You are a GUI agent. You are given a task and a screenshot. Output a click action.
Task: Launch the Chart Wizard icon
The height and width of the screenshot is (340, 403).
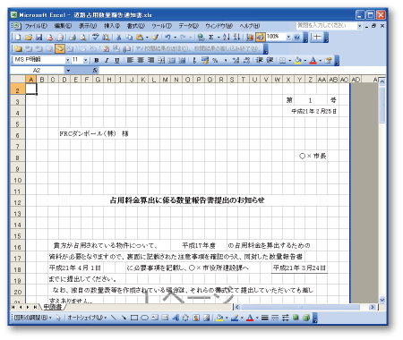coord(250,38)
